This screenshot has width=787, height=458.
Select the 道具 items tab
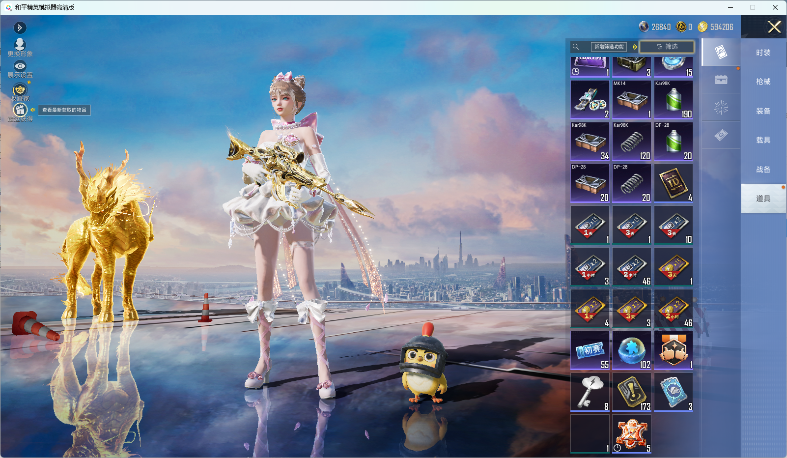pyautogui.click(x=763, y=199)
